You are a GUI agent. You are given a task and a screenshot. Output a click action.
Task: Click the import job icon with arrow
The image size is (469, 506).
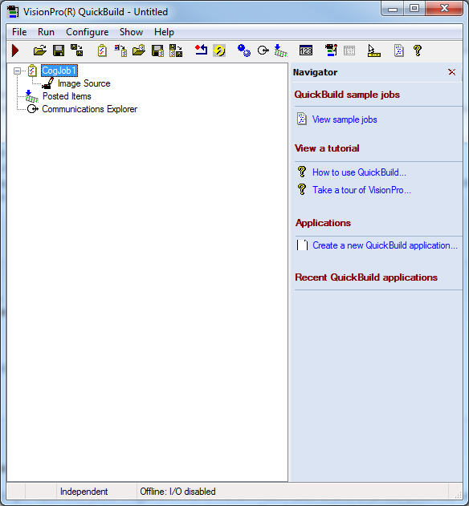pos(120,51)
